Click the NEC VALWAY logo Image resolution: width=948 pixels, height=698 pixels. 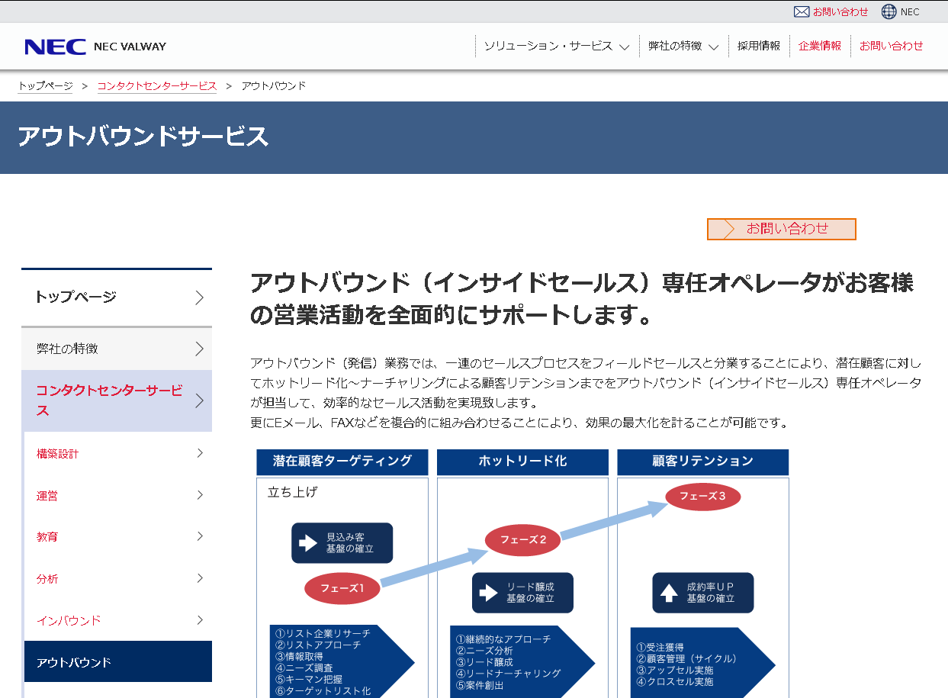click(95, 47)
